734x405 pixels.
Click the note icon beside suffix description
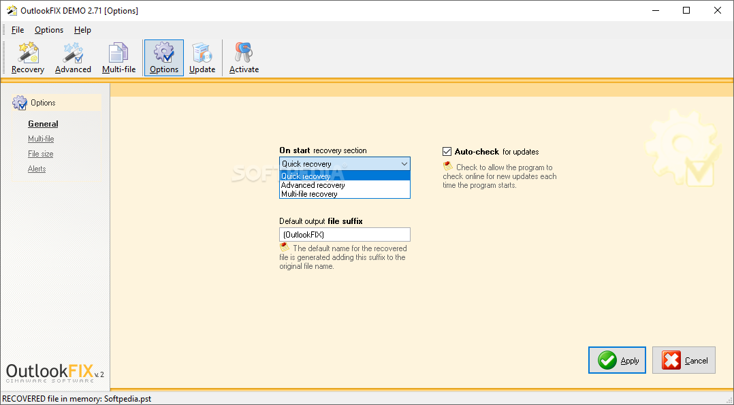tap(285, 247)
